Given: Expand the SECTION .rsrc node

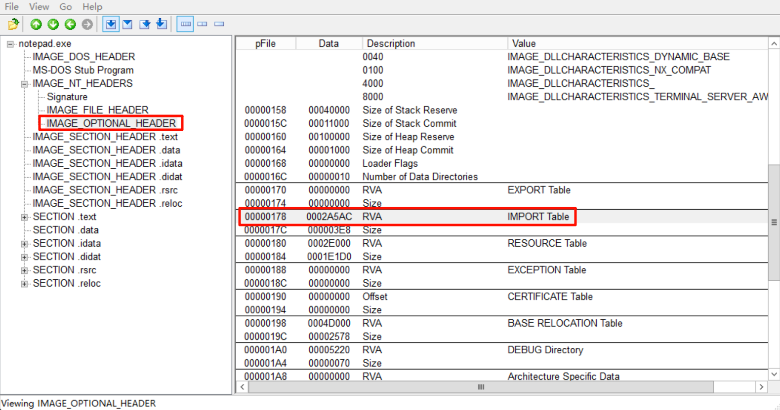Looking at the screenshot, I should (x=24, y=270).
